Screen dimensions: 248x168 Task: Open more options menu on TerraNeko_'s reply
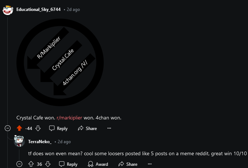pos(149,164)
